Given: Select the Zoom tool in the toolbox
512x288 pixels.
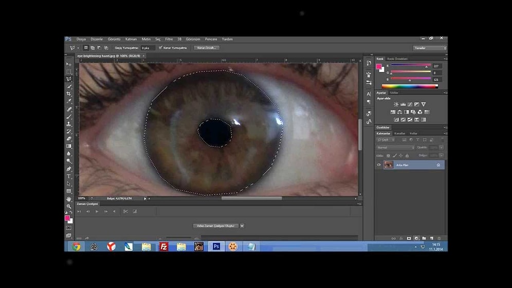Looking at the screenshot, I should coord(68,206).
